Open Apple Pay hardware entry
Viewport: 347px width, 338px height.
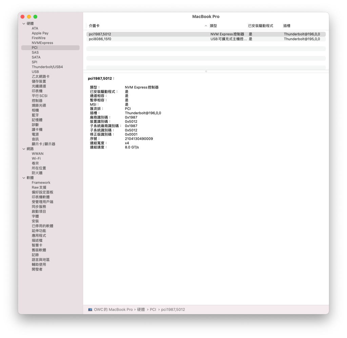click(x=40, y=33)
